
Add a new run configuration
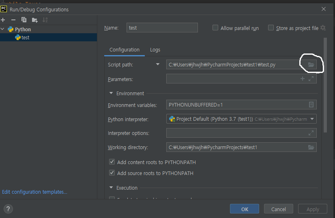click(x=3, y=20)
